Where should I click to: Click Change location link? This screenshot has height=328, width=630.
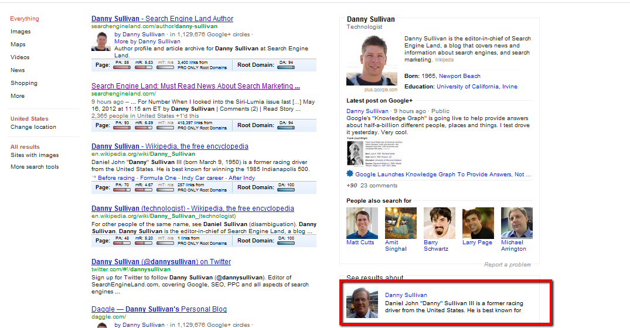[33, 127]
